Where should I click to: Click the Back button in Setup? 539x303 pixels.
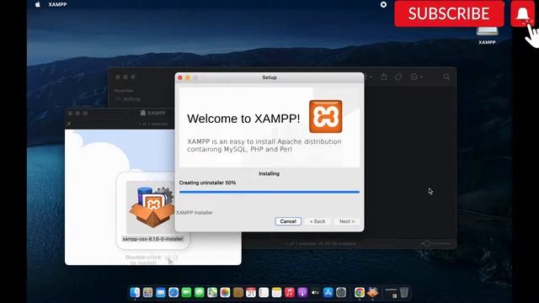(x=318, y=221)
